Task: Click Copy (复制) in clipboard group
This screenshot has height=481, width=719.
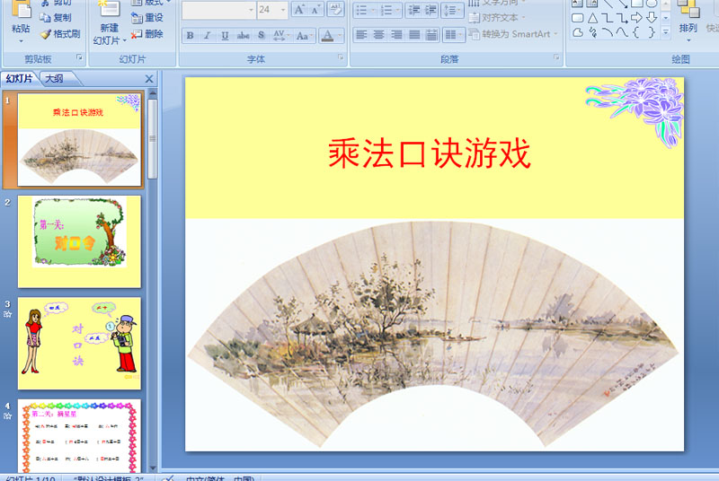Action: (56, 17)
